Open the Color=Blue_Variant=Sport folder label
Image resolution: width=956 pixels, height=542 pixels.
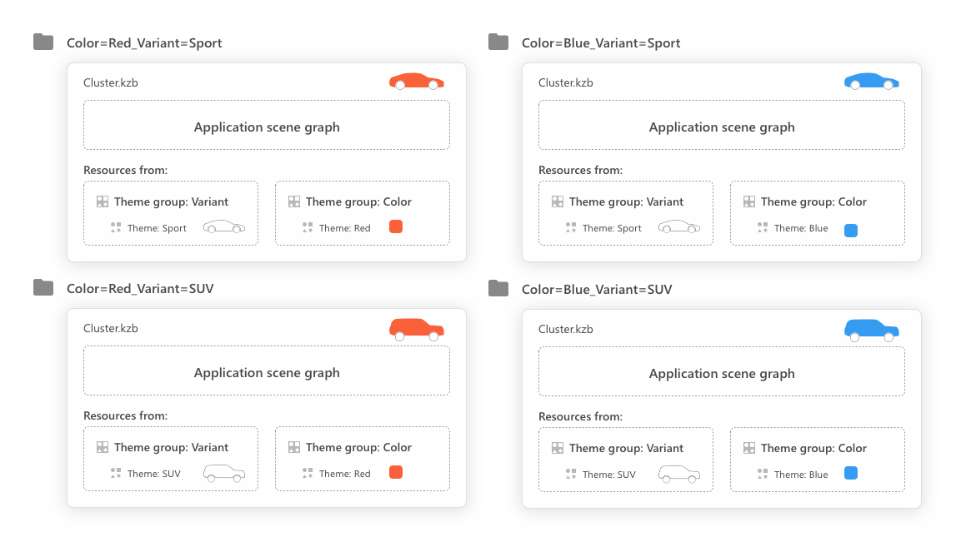tap(600, 43)
